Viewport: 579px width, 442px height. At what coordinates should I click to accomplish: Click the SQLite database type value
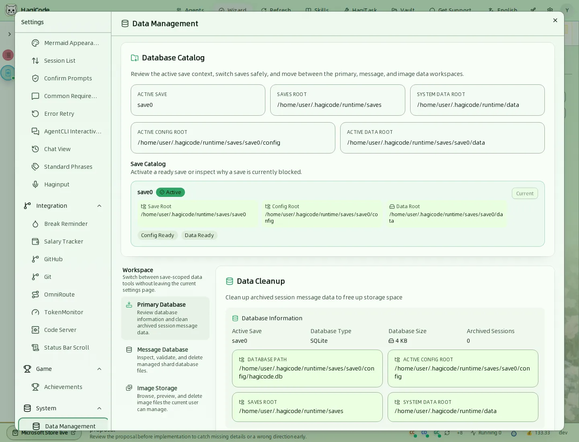[319, 341]
